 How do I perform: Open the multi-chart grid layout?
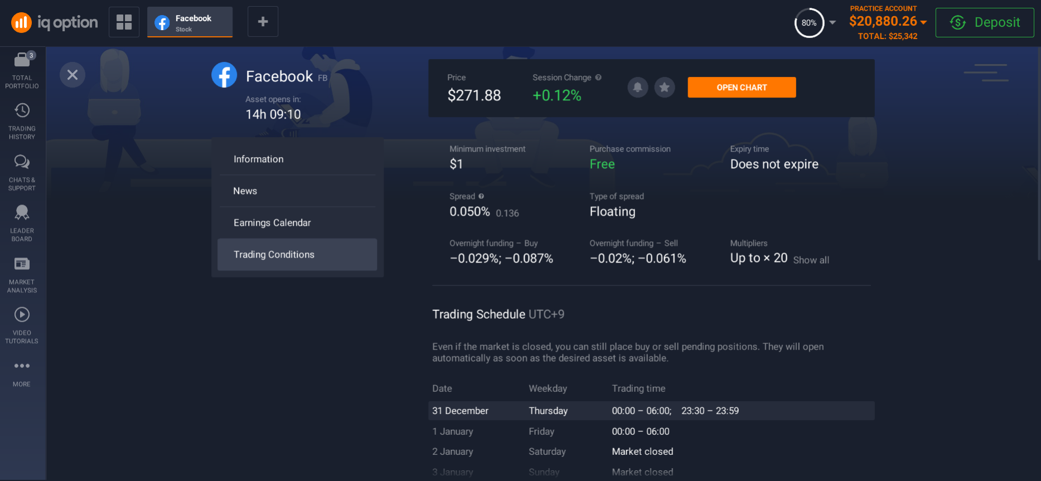tap(124, 22)
